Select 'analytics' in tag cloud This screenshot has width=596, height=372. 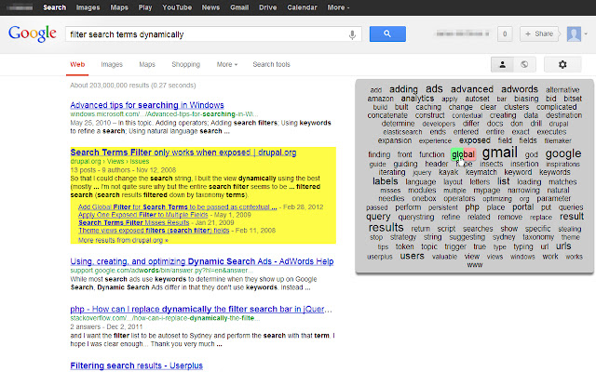tap(417, 99)
